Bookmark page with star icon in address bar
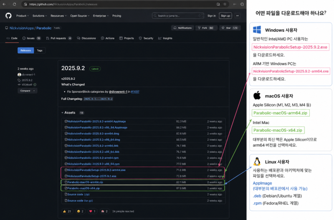 [x=225, y=4]
